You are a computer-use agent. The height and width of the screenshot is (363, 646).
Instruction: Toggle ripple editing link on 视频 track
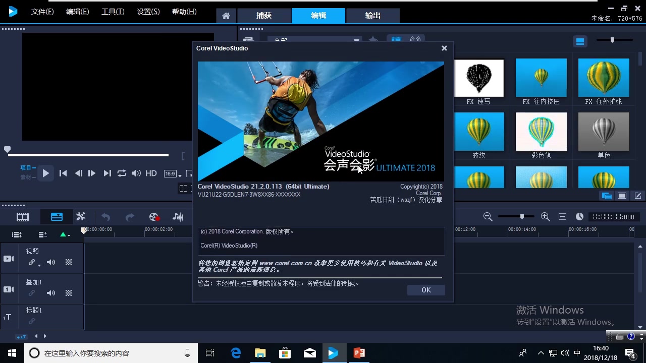(x=32, y=262)
